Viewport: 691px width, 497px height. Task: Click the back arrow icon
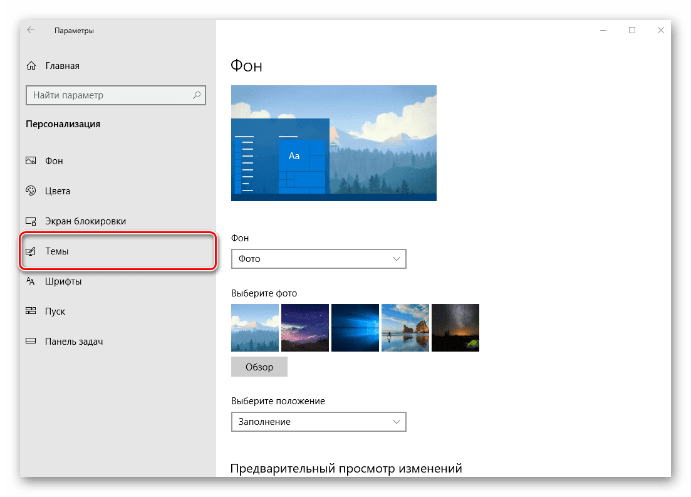point(31,30)
